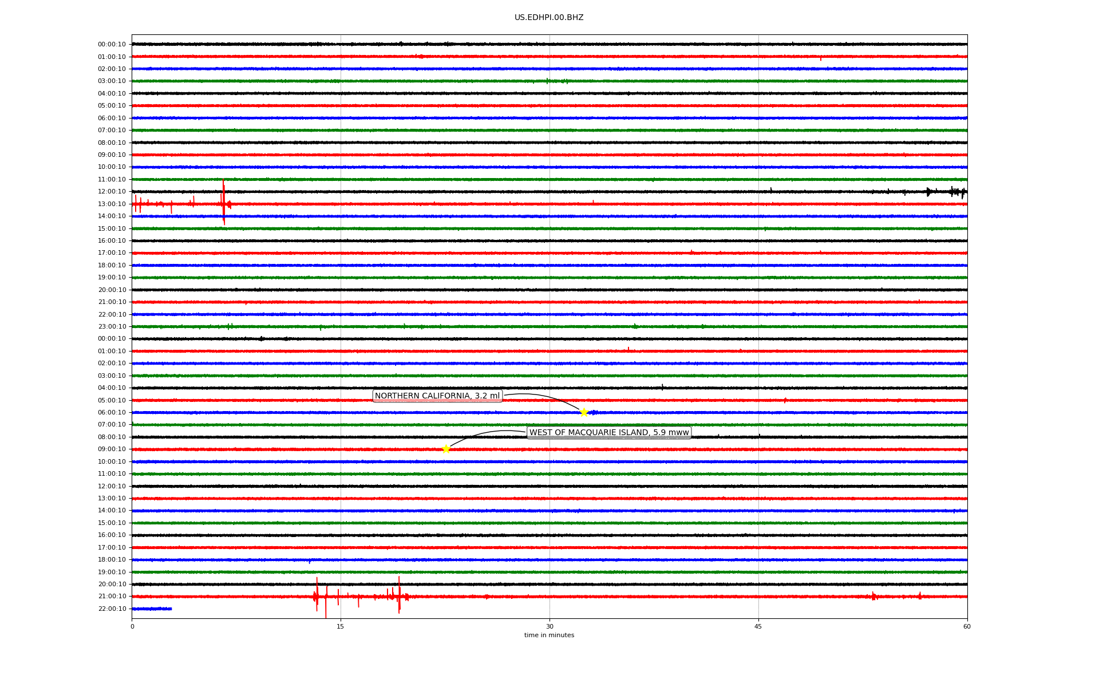Click the 45 tick label on the time axis
1099x687 pixels.
pos(758,626)
